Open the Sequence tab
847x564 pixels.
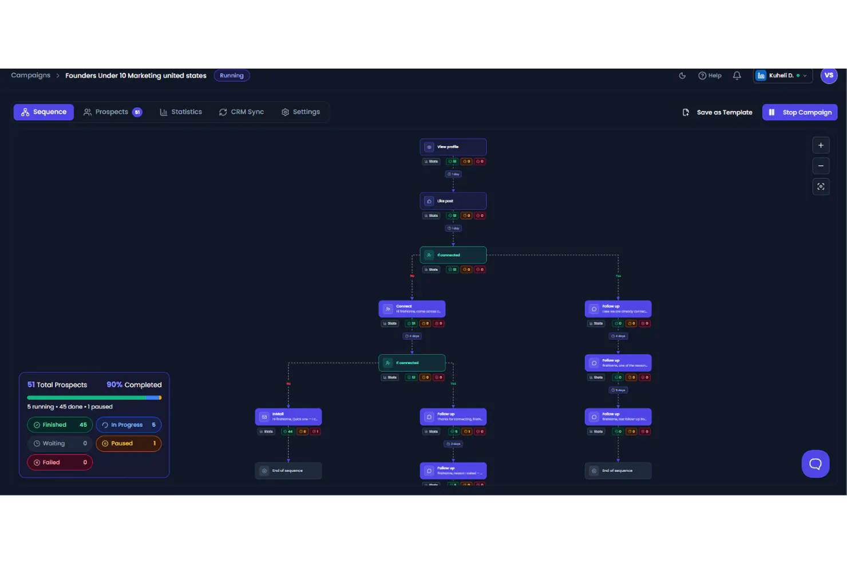click(x=43, y=112)
